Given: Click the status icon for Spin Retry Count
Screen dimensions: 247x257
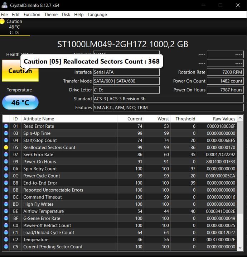Looking at the screenshot, I should pos(6,169).
